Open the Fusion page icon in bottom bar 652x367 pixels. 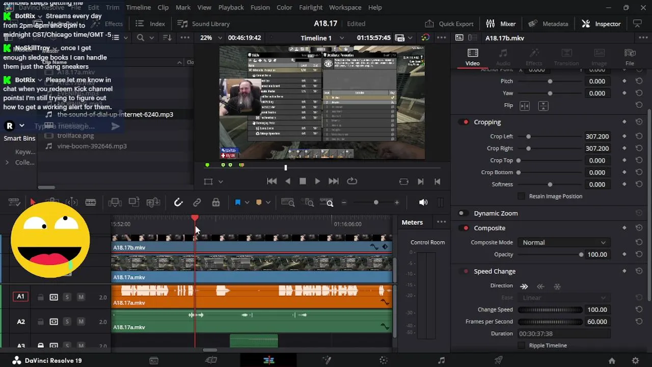(x=327, y=360)
